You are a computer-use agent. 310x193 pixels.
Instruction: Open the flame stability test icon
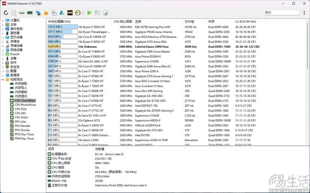46,13
